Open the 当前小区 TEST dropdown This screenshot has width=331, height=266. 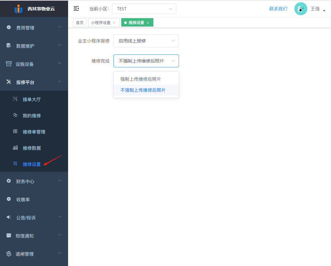144,9
